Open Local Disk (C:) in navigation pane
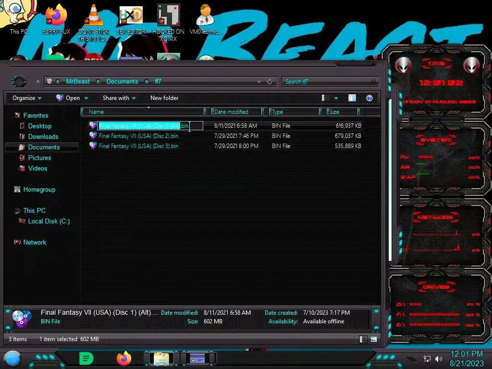Image resolution: width=492 pixels, height=369 pixels. tap(49, 221)
